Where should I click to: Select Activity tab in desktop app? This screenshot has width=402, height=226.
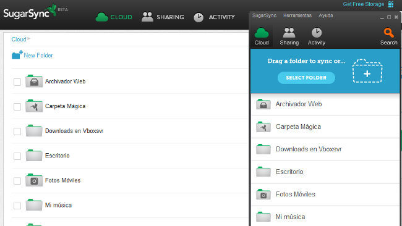tap(317, 36)
